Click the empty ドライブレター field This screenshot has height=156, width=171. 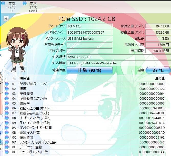pos(90,51)
